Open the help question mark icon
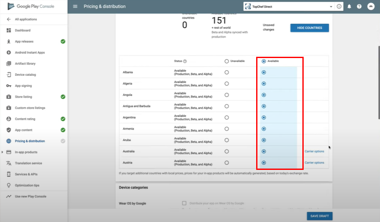Image resolution: width=380 pixels, height=222 pixels. (x=359, y=6)
